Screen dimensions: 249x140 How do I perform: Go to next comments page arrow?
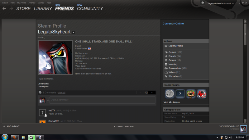tap(152, 93)
